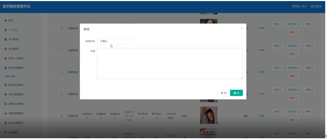The height and width of the screenshot is (139, 327).
Task: Click the 申请学校6 cell
Action: click(x=87, y=116)
